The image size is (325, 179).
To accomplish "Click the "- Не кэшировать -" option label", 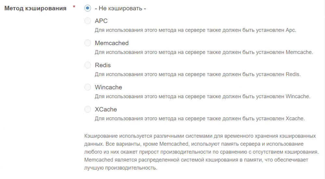I will pyautogui.click(x=120, y=8).
